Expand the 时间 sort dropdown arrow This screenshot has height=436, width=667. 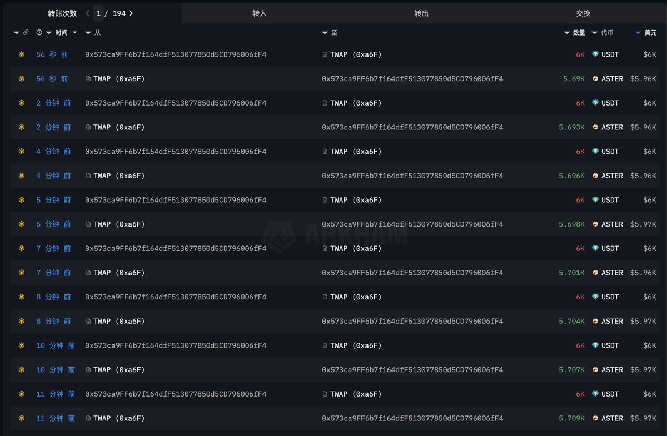click(x=74, y=33)
